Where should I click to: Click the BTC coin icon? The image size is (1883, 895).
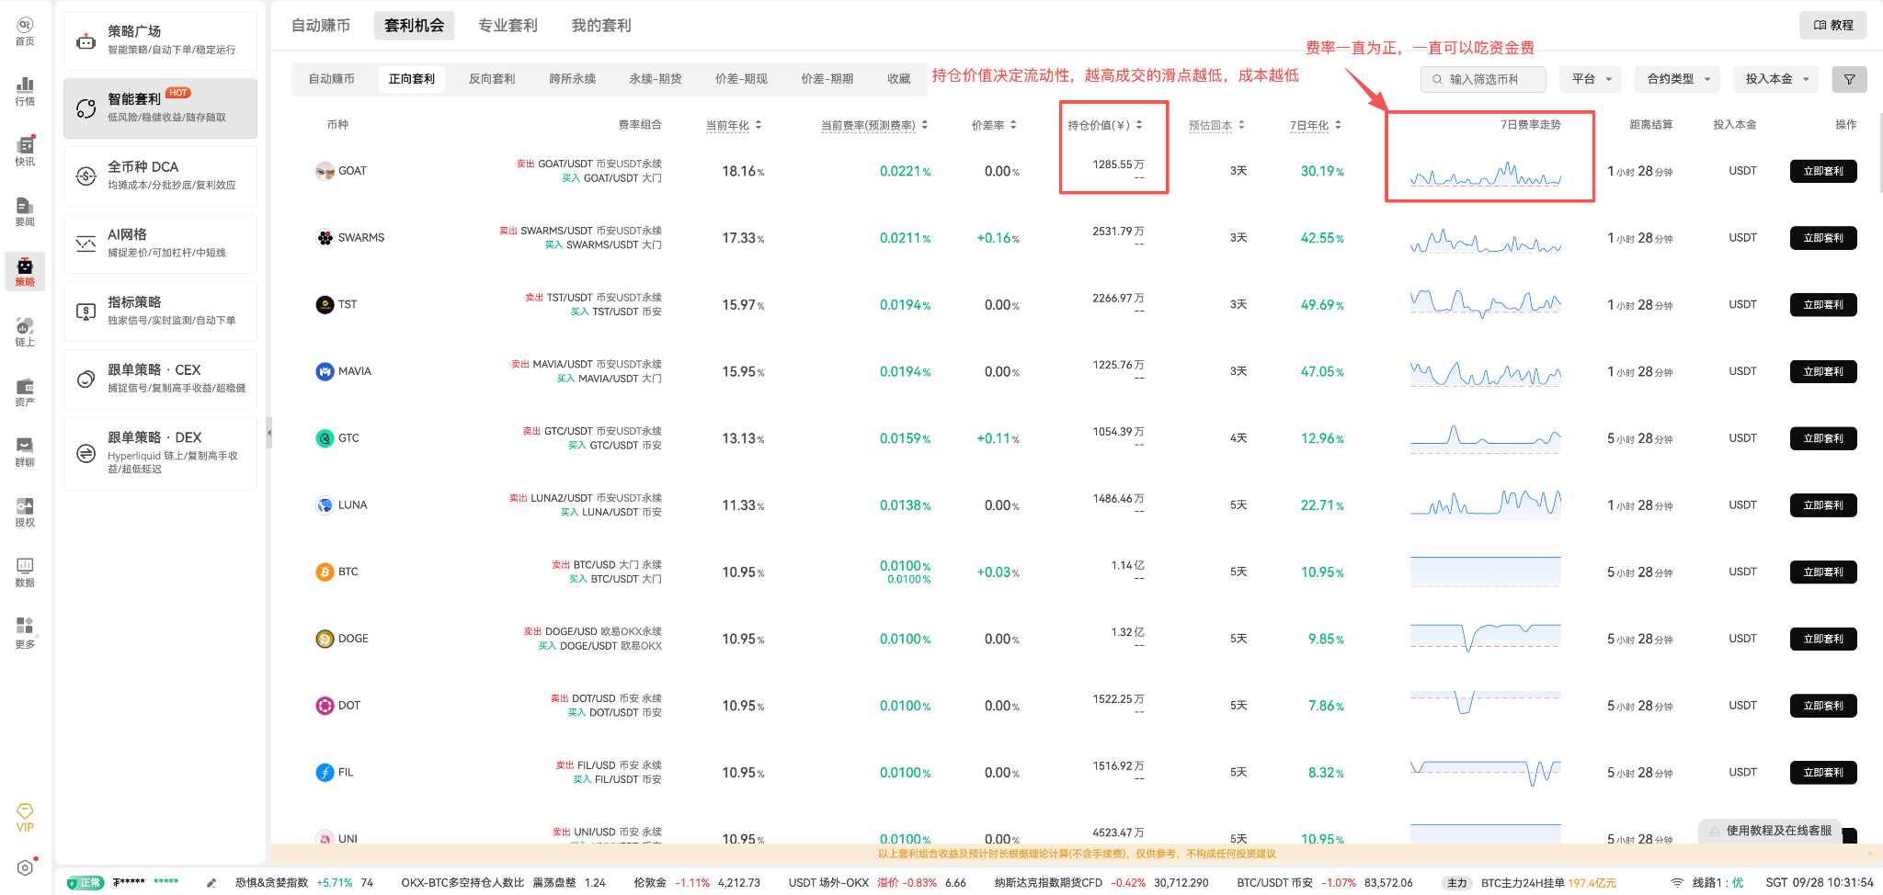point(325,572)
